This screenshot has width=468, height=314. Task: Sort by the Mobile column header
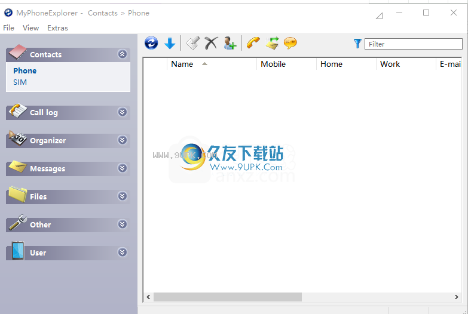[x=286, y=64]
